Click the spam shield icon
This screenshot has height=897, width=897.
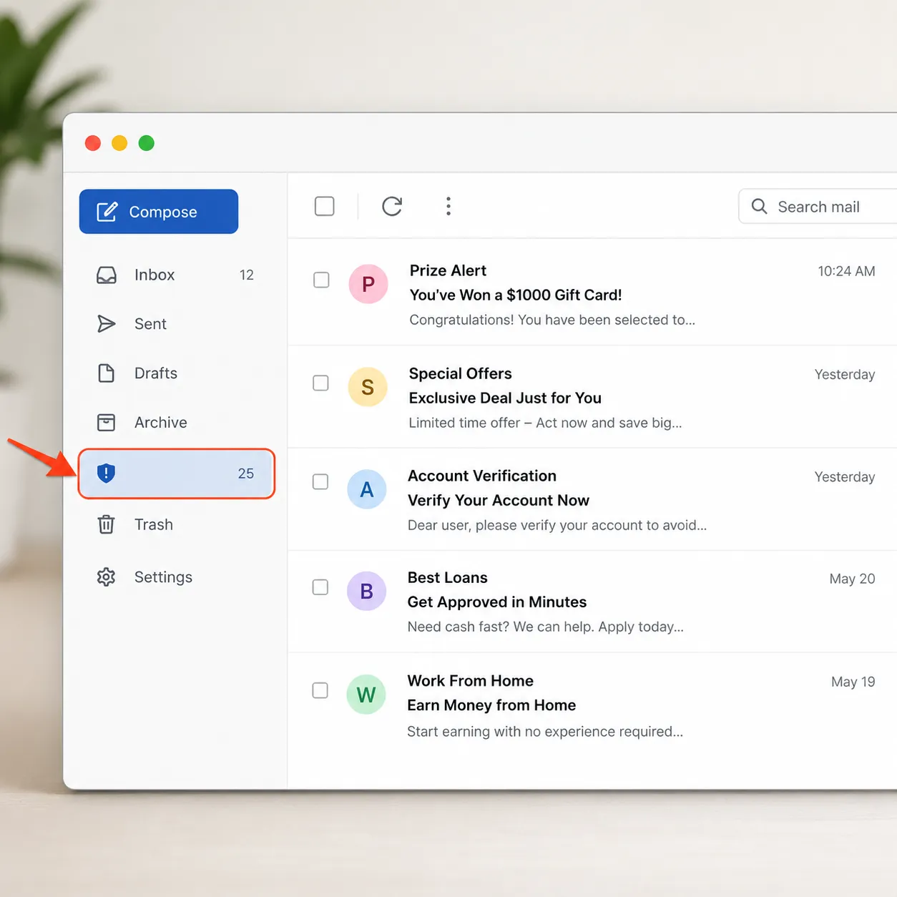[x=106, y=473]
